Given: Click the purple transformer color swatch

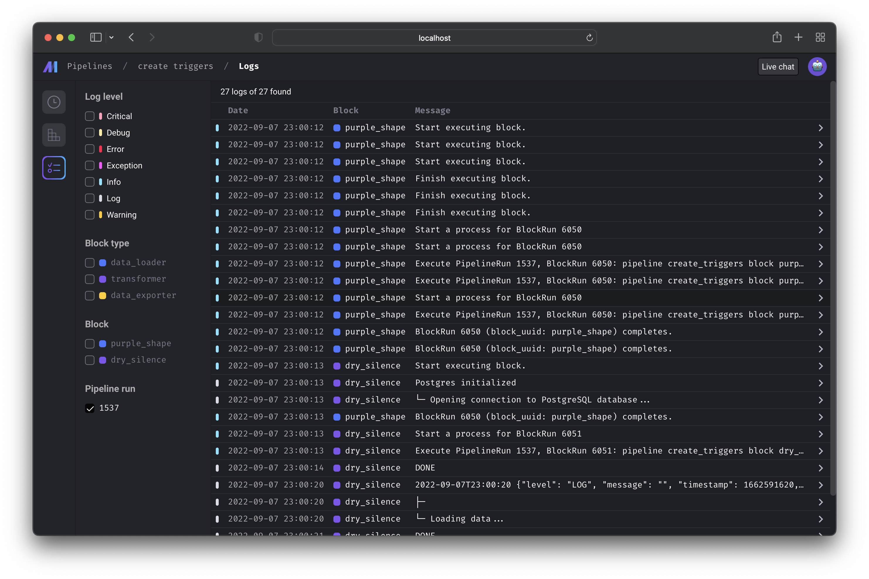Looking at the screenshot, I should (103, 279).
